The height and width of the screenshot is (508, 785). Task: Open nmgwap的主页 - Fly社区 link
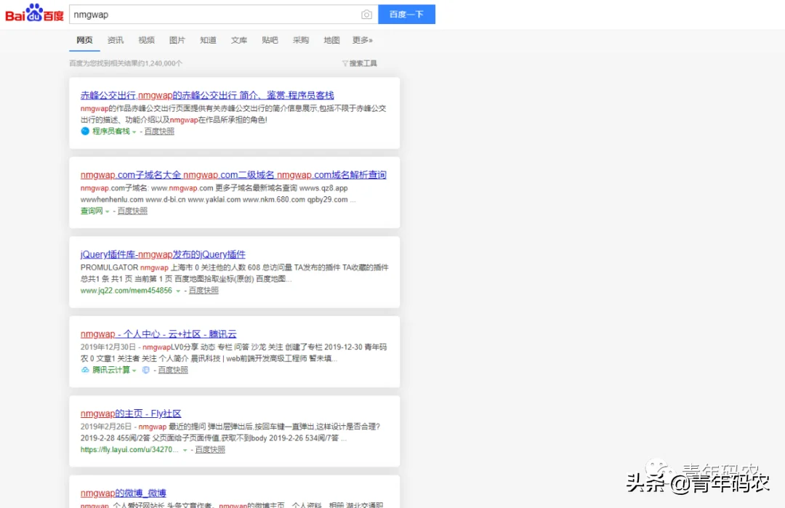(131, 414)
